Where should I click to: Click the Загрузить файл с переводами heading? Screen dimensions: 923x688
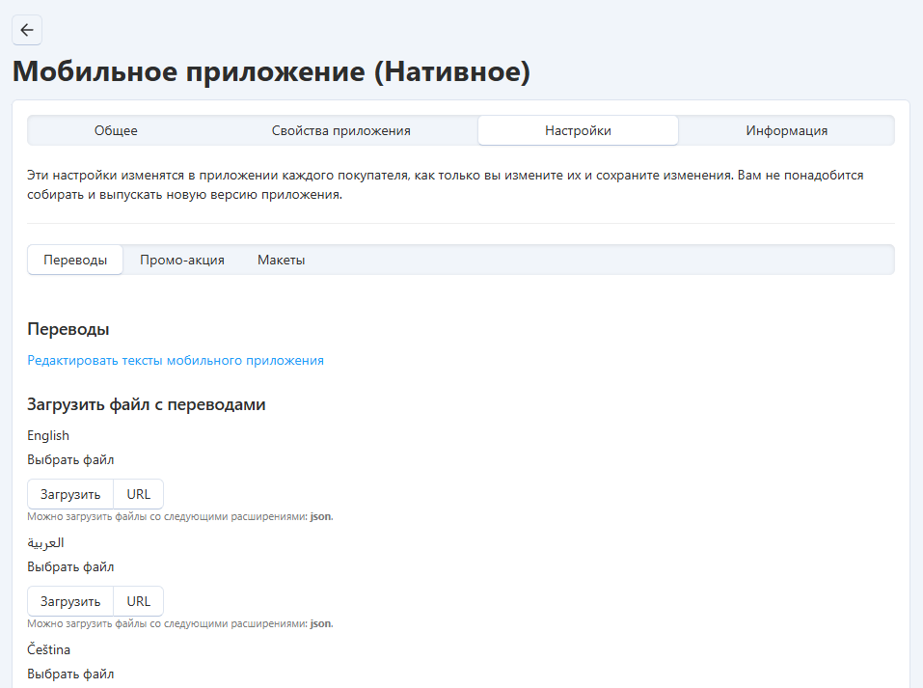click(146, 404)
